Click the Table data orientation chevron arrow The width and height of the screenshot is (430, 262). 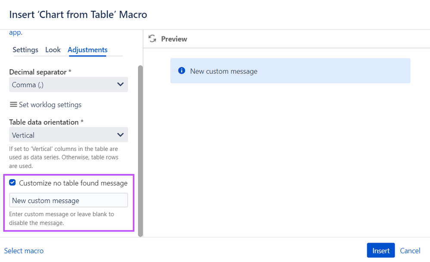pos(121,135)
